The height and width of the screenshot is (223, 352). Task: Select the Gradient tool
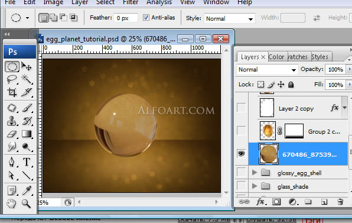click(x=27, y=134)
